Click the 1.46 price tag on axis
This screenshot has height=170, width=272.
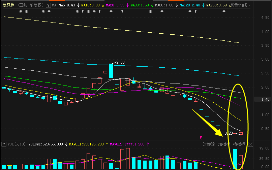(x=266, y=100)
